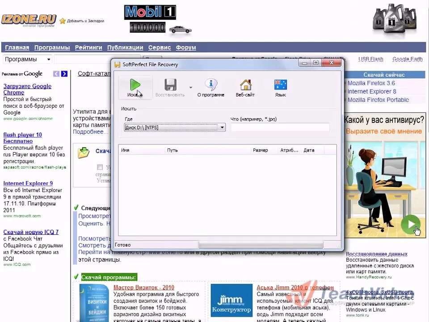This screenshot has height=322, width=429.
Task: Open Internet Explorer 9 ad link
Action: [x=28, y=183]
